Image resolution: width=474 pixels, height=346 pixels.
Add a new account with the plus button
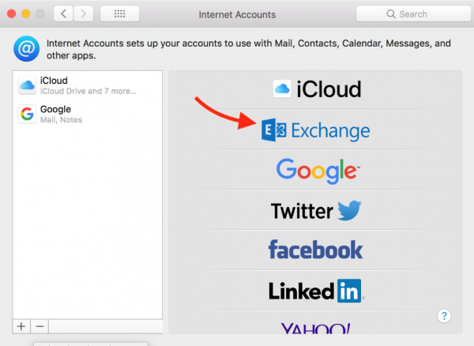21,326
